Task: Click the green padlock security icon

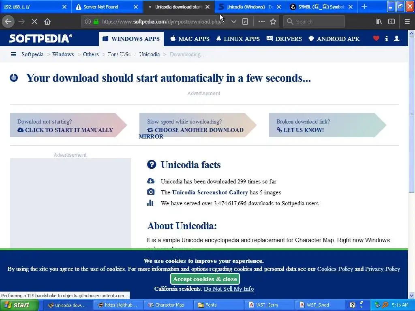Action: (x=96, y=21)
